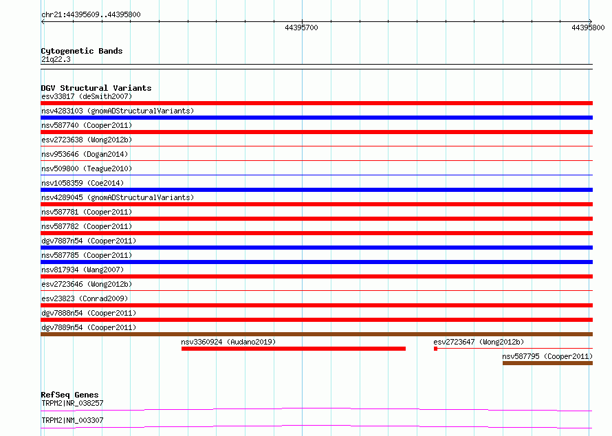Click the red nsv3360924 variant bar

pyautogui.click(x=294, y=349)
